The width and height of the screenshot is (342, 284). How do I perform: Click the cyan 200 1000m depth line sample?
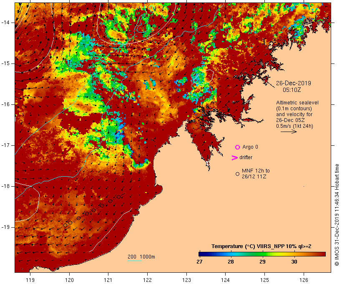tap(135, 261)
